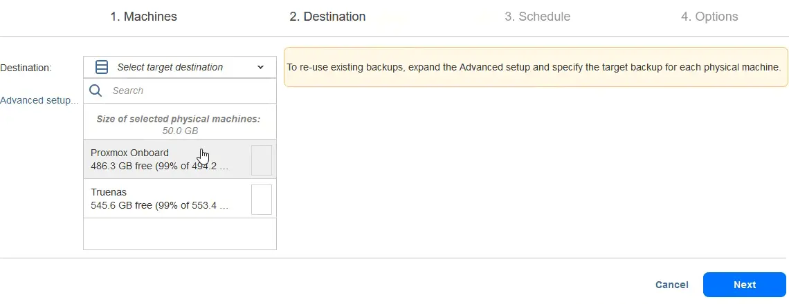
Task: Click the Proxmox Onboard storage usage bar
Action: coord(261,160)
